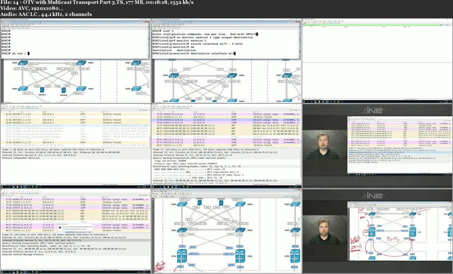
Task: Click N5K3 switch icon below the conf t terminal
Action: point(174,76)
